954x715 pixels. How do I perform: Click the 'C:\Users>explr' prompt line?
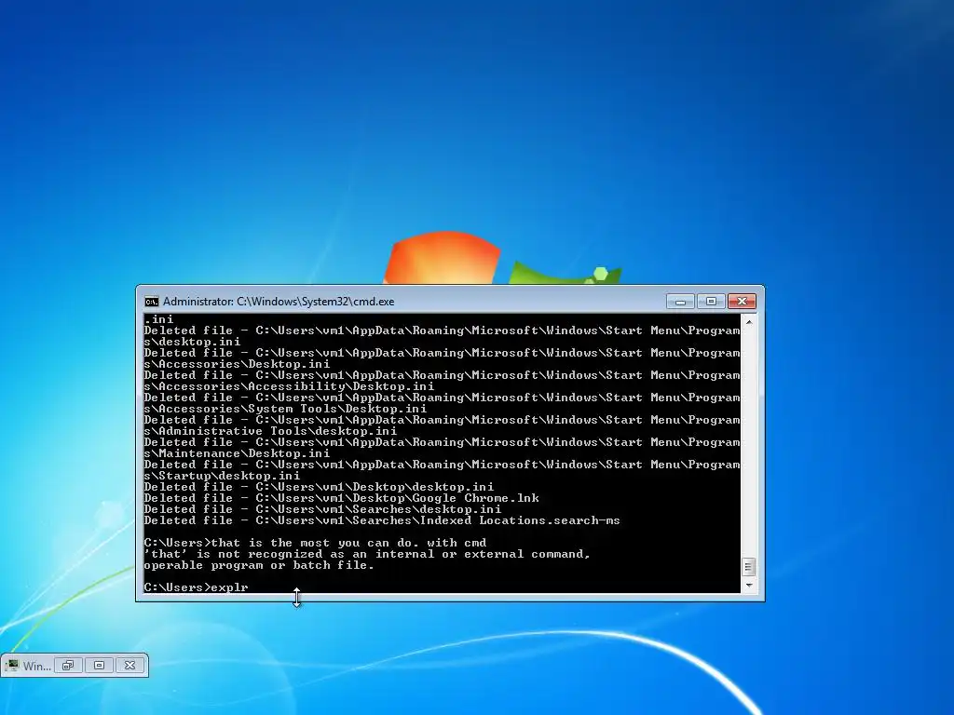(x=196, y=587)
